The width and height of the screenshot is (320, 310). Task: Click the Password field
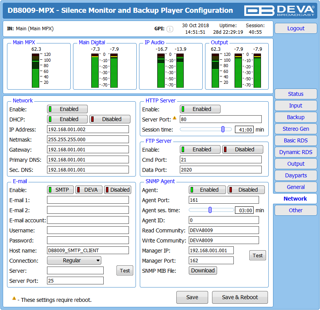(88, 241)
